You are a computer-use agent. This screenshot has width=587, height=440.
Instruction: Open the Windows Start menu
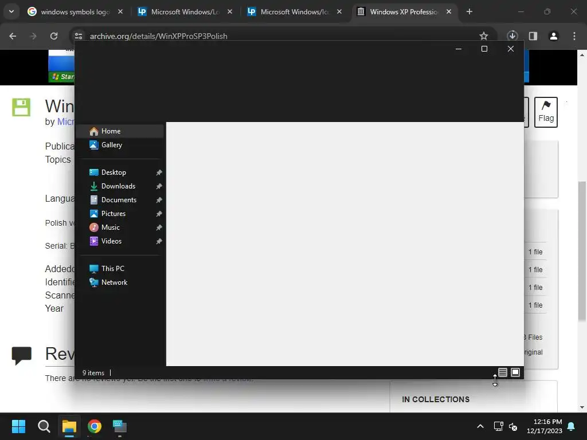(x=18, y=426)
